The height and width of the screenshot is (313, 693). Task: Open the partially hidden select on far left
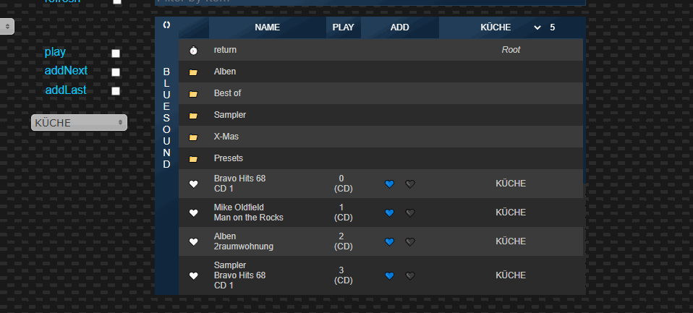7,27
